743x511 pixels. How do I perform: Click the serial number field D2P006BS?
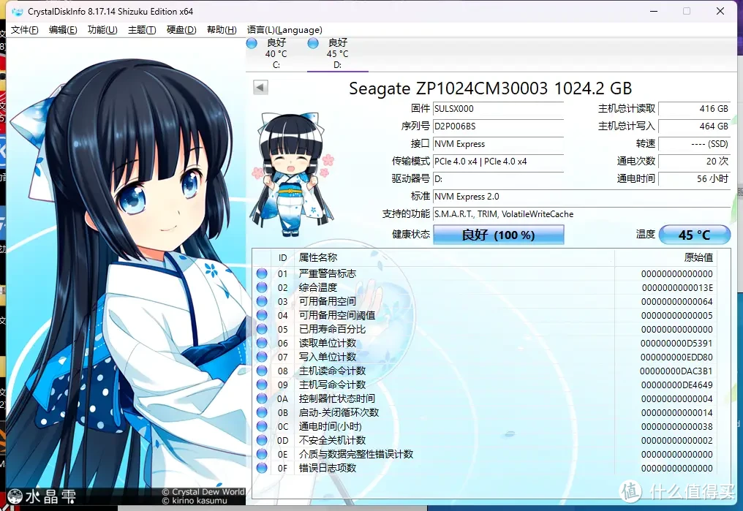pos(498,126)
